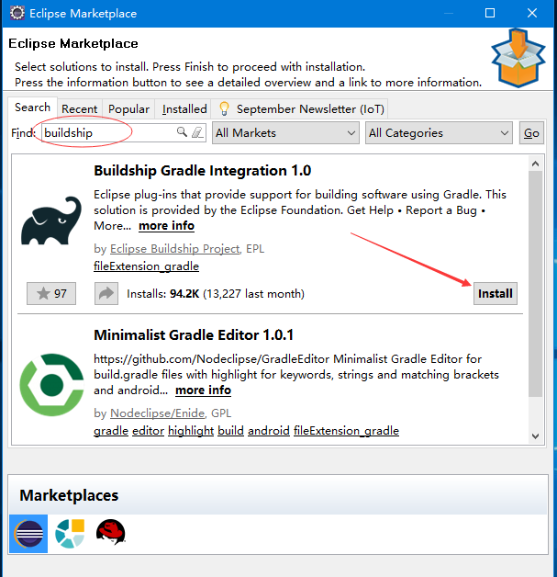Click the results list scroll down arrow
Image resolution: width=557 pixels, height=577 pixels.
(x=535, y=436)
